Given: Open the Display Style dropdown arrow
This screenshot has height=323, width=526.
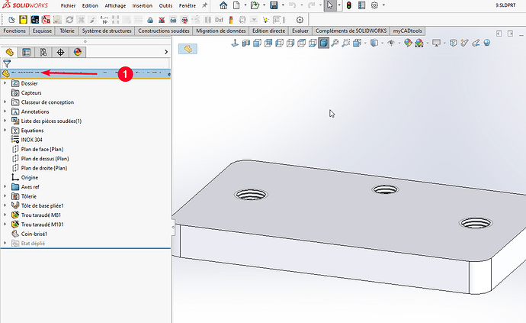Looking at the screenshot, I should [382, 43].
